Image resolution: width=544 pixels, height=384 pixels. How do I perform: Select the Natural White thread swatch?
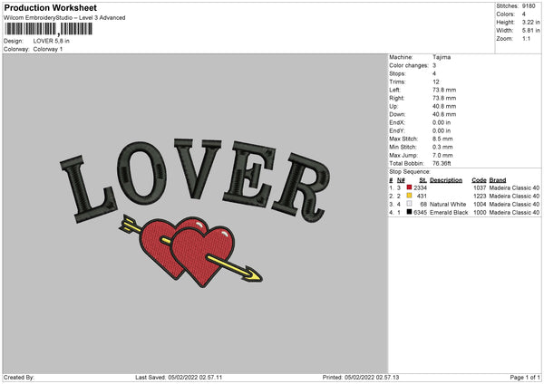(409, 205)
